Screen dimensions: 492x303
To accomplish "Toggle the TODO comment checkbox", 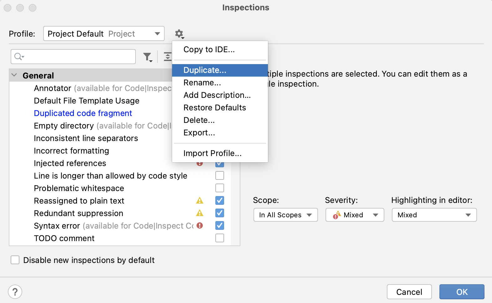I will pos(220,238).
